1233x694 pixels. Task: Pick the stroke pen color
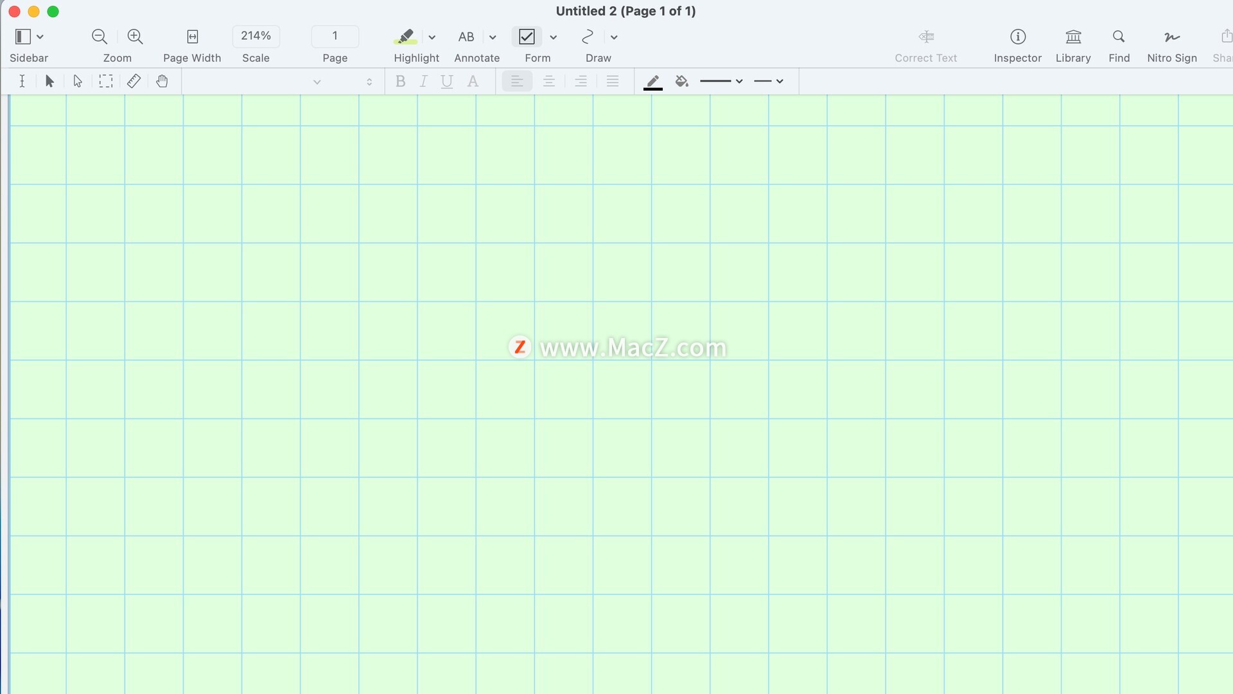click(653, 82)
